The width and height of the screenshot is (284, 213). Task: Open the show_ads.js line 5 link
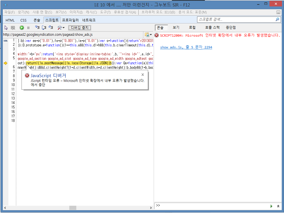(x=186, y=47)
